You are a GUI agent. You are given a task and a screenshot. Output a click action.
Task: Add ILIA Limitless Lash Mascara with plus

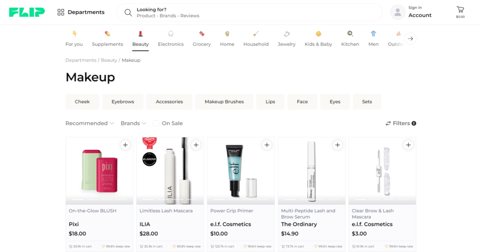[x=196, y=145]
